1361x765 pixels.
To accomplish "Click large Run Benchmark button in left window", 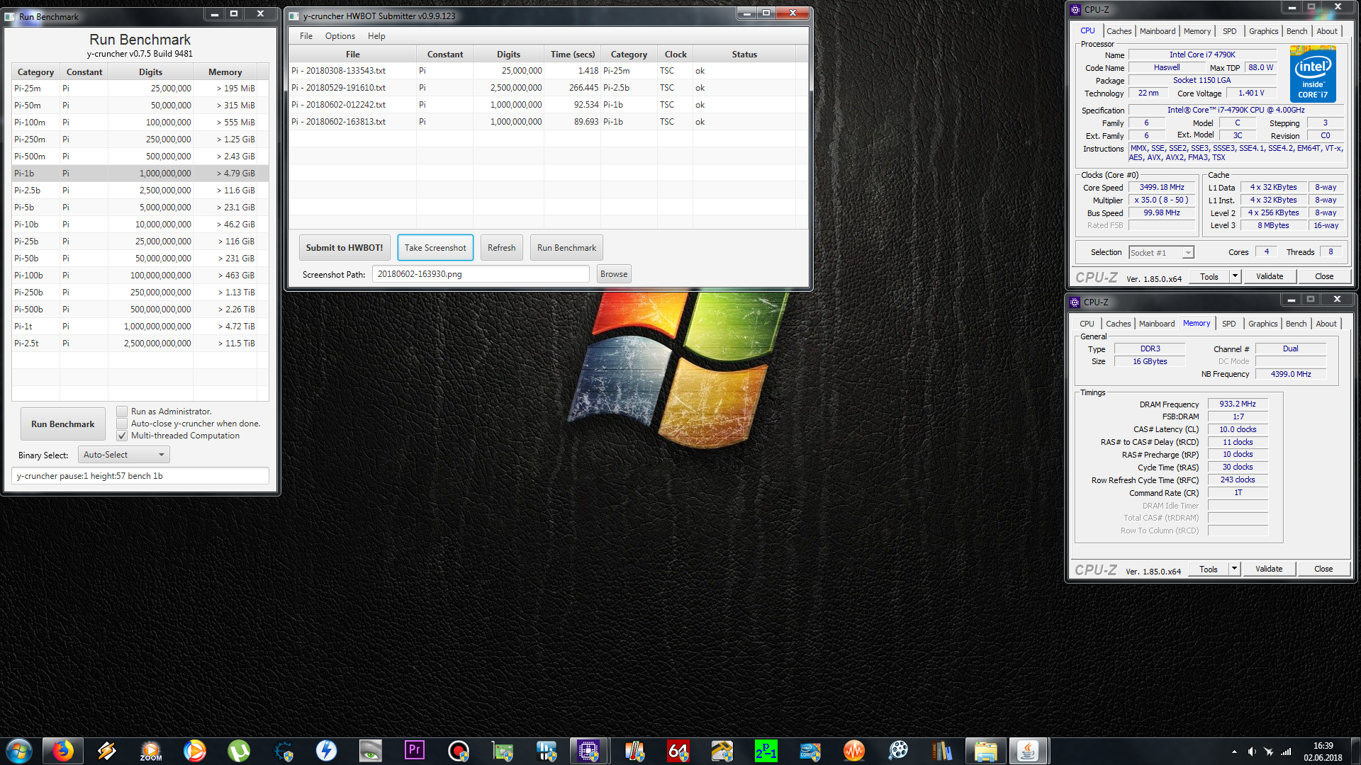I will [62, 424].
